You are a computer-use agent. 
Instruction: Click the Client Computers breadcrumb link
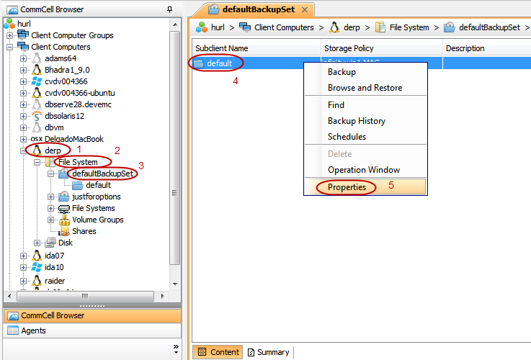282,27
